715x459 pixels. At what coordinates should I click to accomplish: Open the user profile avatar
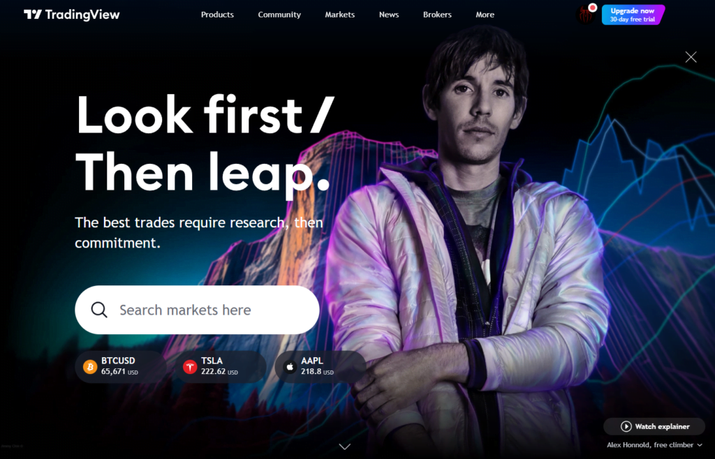[x=586, y=15]
